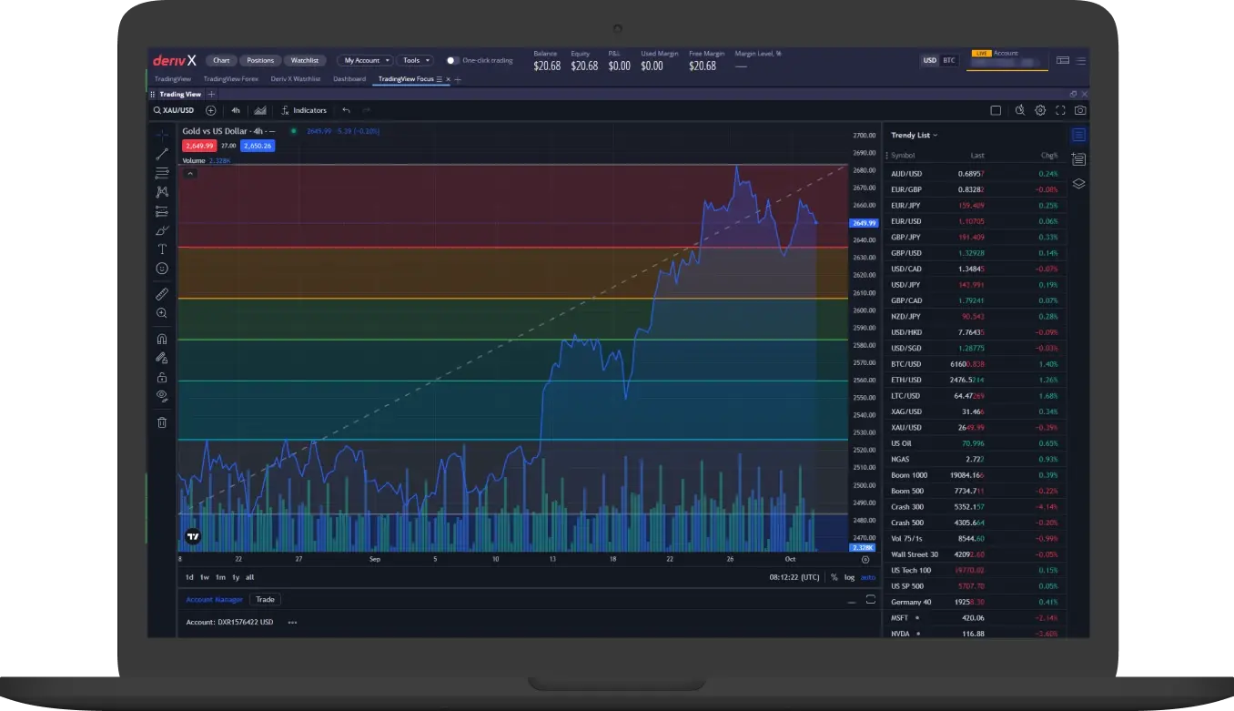Viewport: 1234px width, 711px height.
Task: Select the trend line drawing tool
Action: (162, 154)
